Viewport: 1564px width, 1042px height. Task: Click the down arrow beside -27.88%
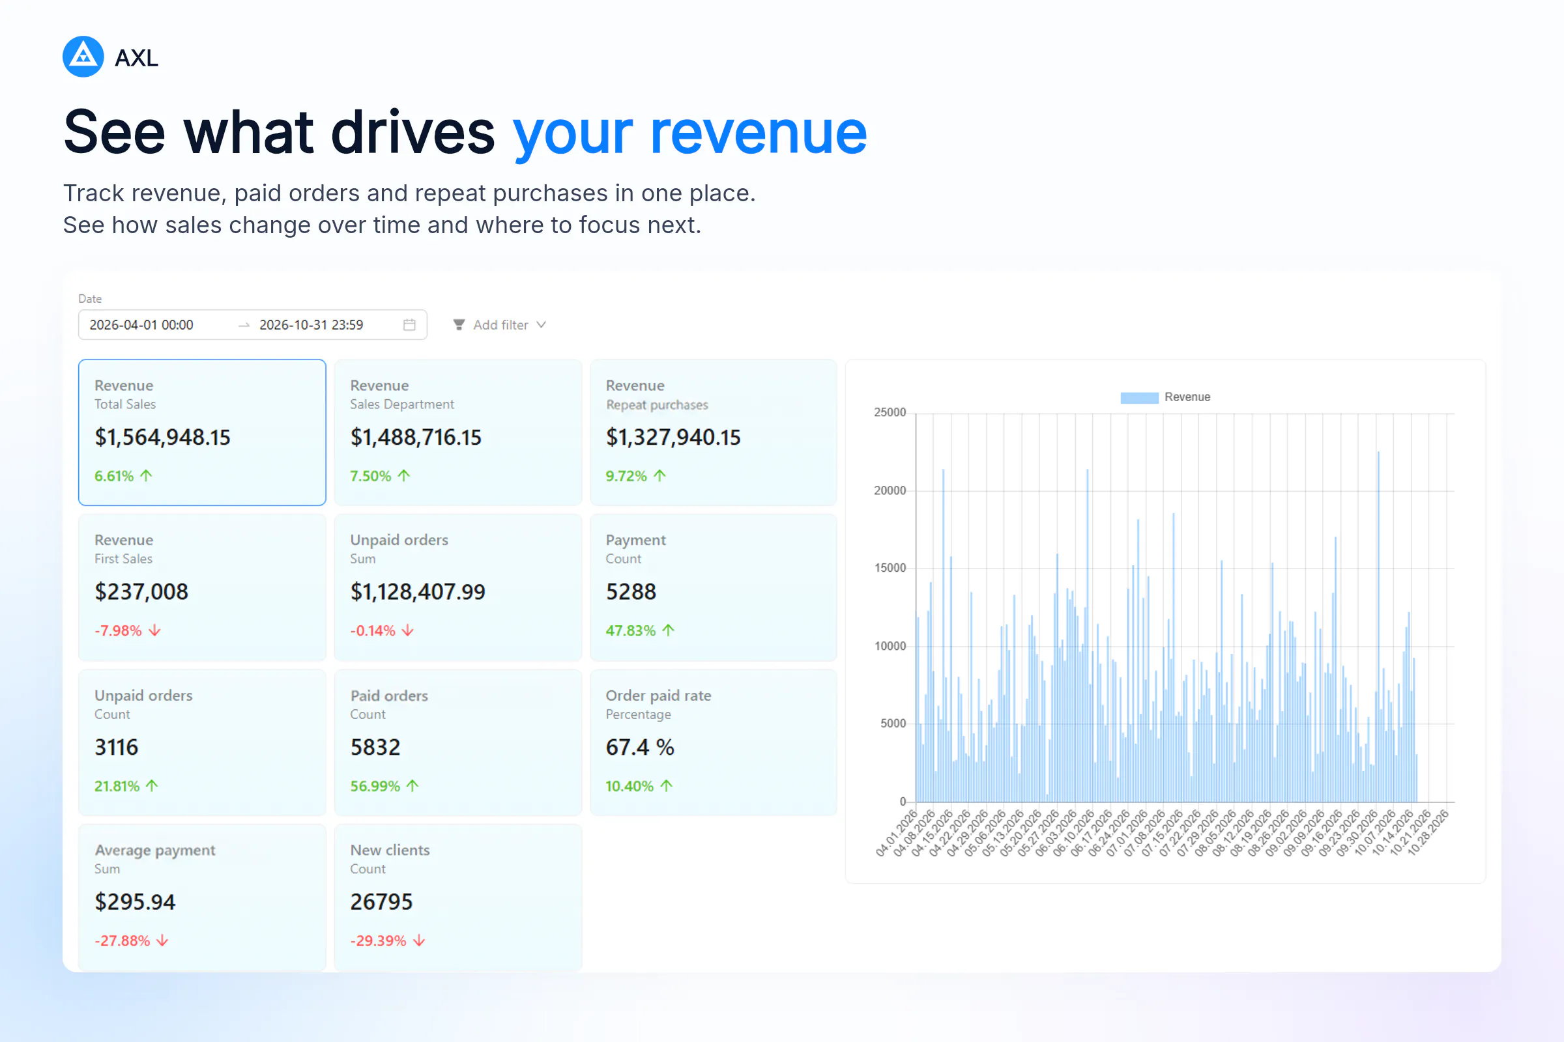pos(162,941)
